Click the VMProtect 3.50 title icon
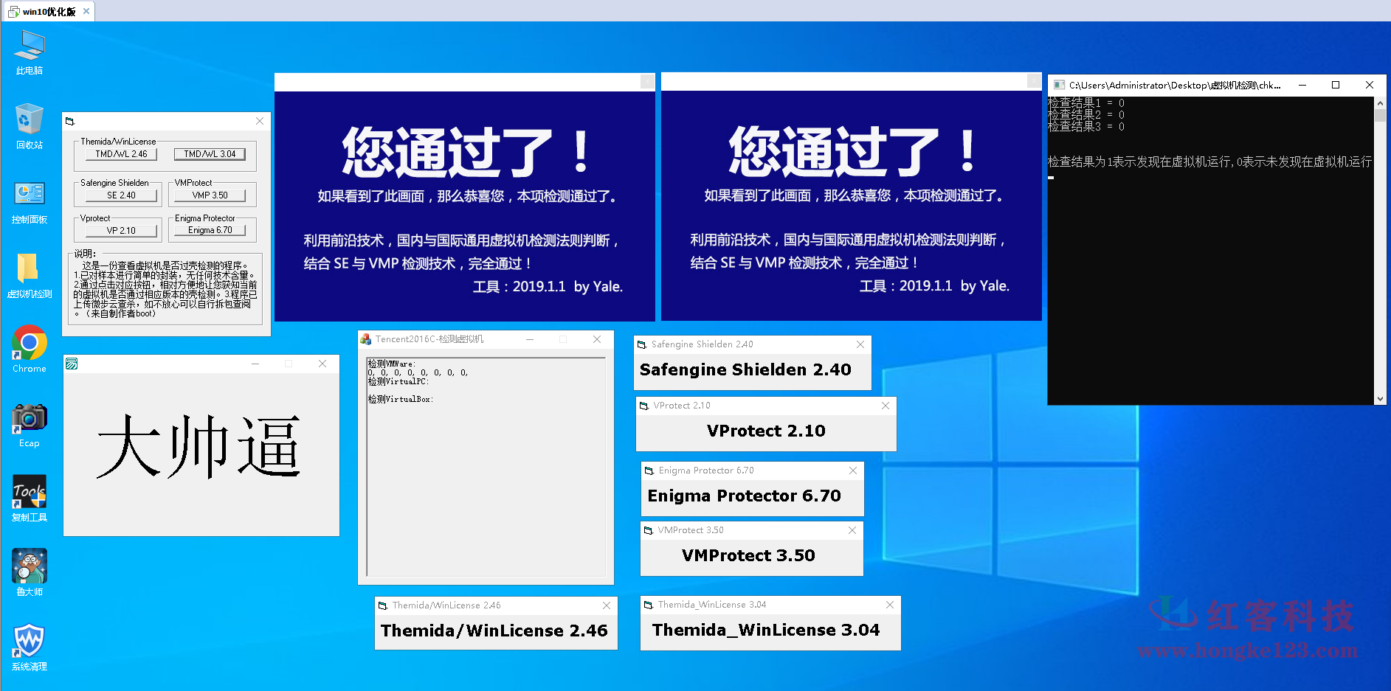 (x=649, y=530)
